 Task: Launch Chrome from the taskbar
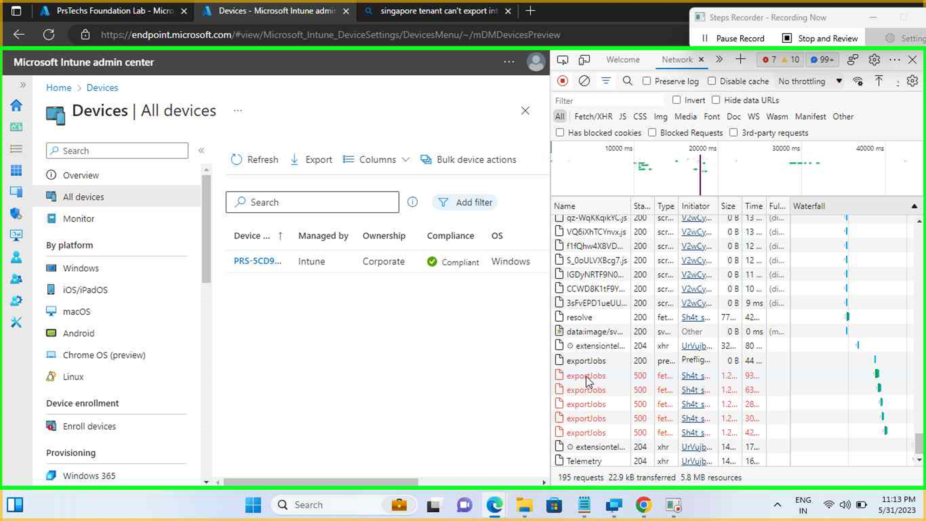[643, 505]
